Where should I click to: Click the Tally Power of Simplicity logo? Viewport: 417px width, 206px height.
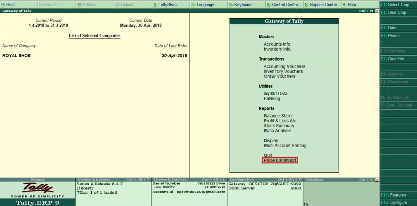(38, 190)
